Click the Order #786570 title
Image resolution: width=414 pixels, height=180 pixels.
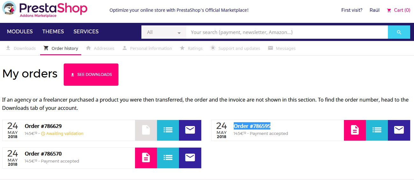(43, 154)
